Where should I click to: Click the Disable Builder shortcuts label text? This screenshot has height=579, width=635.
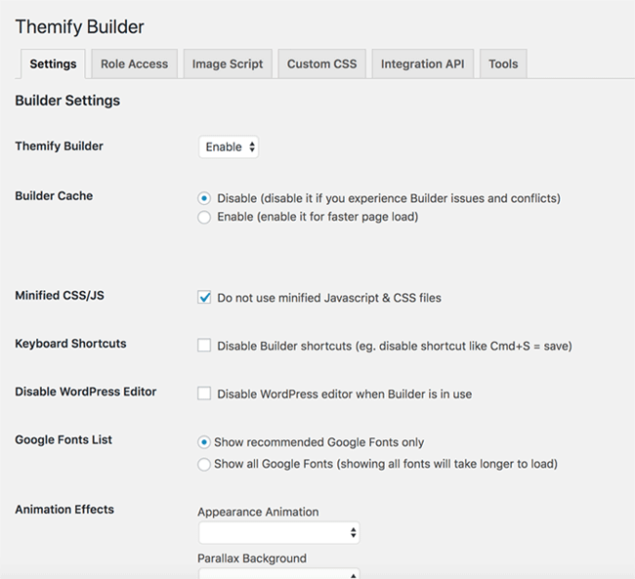point(395,347)
